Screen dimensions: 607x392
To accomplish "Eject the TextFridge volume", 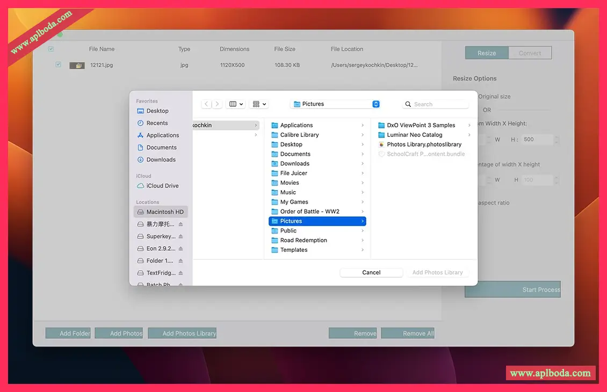I will (181, 273).
